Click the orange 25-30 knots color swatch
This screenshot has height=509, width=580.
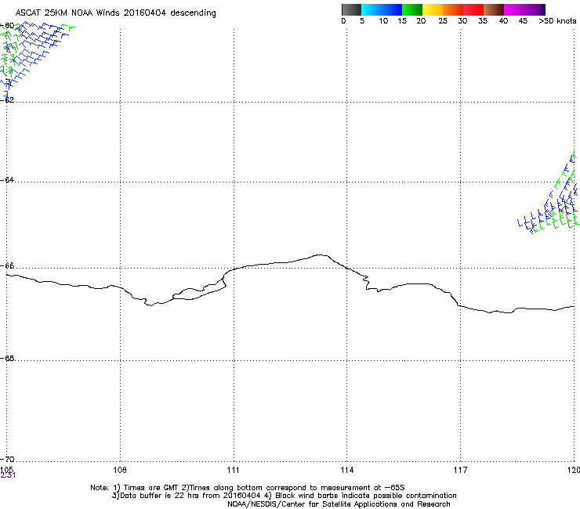453,9
